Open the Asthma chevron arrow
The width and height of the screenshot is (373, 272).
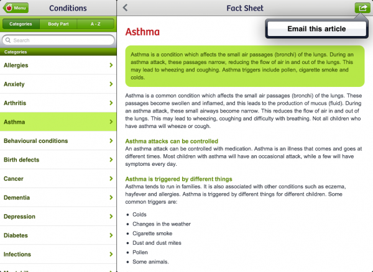pyautogui.click(x=111, y=122)
